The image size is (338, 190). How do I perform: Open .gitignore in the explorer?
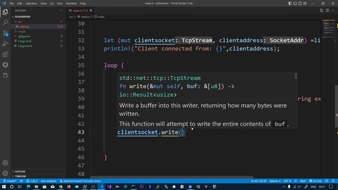pos(39,36)
